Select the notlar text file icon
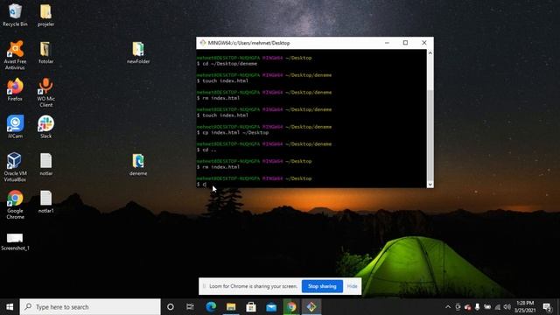 pyautogui.click(x=45, y=164)
